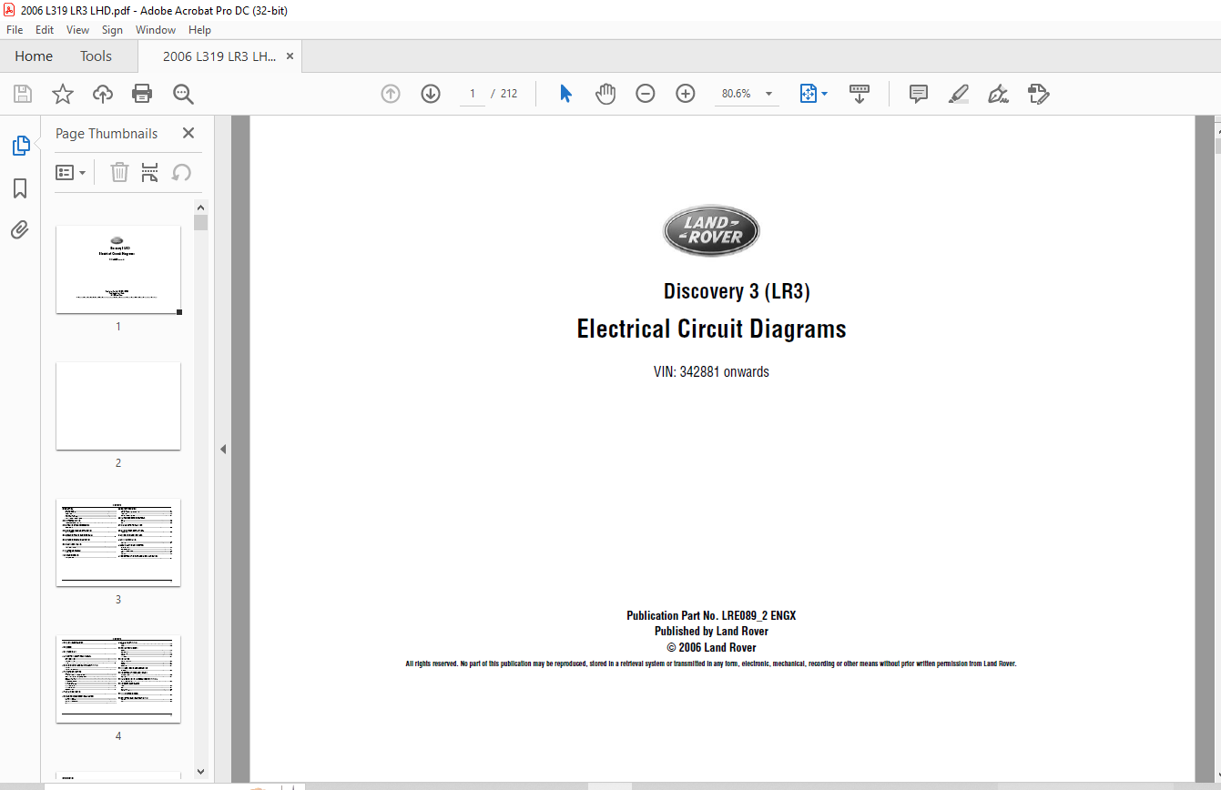Click the Zoom in plus icon
Image resolution: width=1221 pixels, height=790 pixels.
686,94
